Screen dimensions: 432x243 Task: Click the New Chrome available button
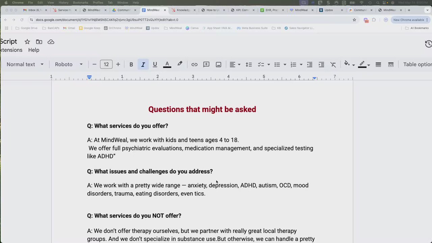pos(410,20)
